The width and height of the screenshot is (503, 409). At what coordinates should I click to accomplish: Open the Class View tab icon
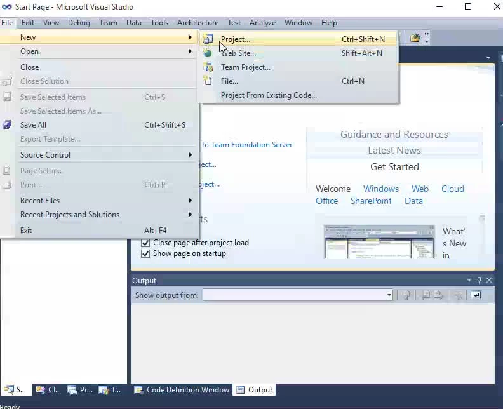[x=41, y=390]
